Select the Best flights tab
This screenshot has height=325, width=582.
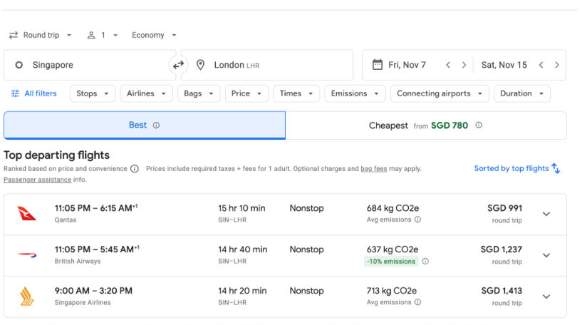point(144,125)
